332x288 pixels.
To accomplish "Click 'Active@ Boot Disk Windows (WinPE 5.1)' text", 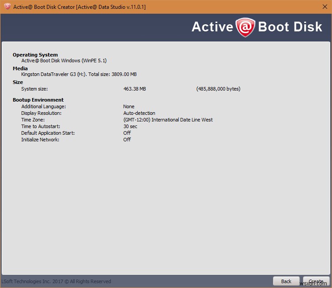I will [64, 61].
